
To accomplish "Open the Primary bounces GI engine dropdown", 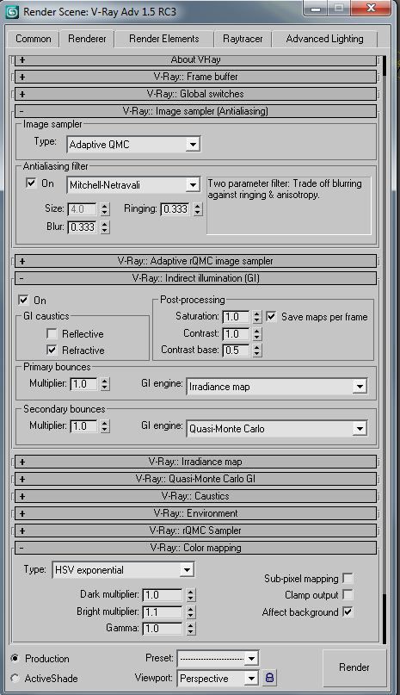I will 277,387.
